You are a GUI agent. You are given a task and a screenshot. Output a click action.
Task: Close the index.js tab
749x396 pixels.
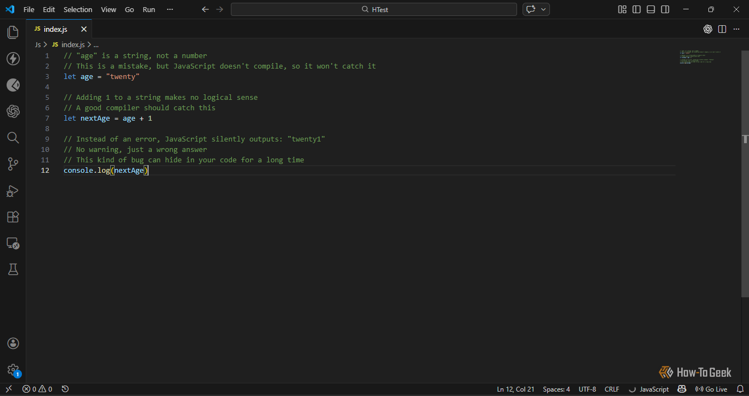coord(84,29)
